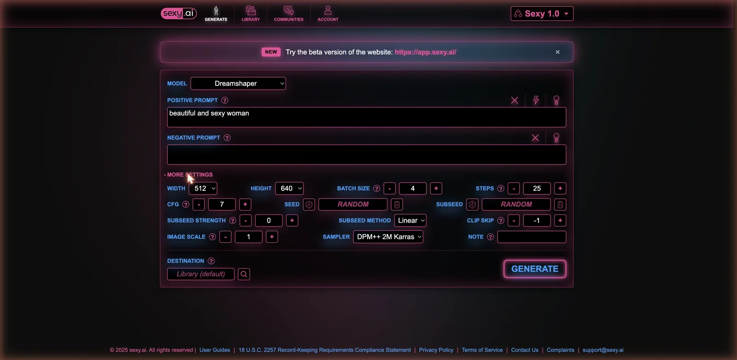Click the Seed input field
Viewport: 737px width, 360px height.
[353, 204]
